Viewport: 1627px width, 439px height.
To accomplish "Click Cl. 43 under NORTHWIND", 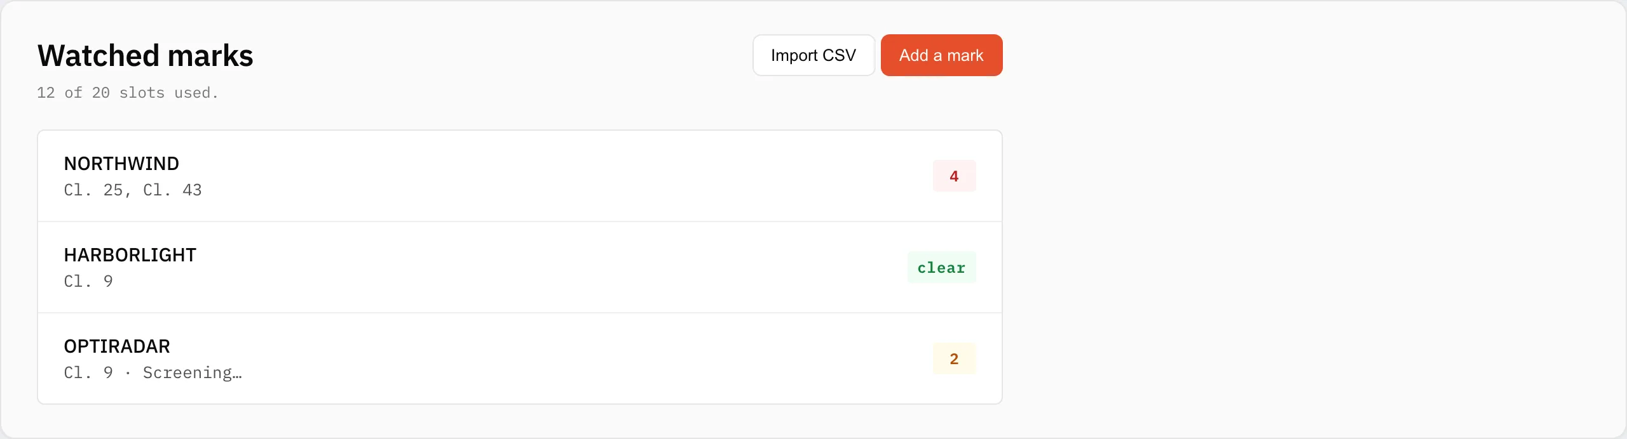I will click(x=172, y=190).
